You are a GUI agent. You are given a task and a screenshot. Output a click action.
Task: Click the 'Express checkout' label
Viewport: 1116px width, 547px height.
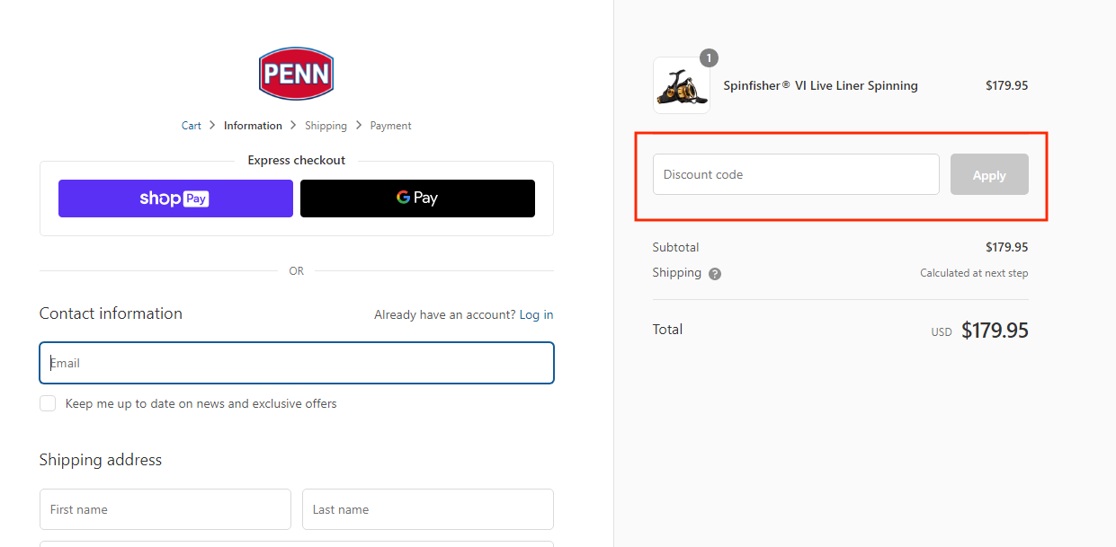(x=297, y=160)
